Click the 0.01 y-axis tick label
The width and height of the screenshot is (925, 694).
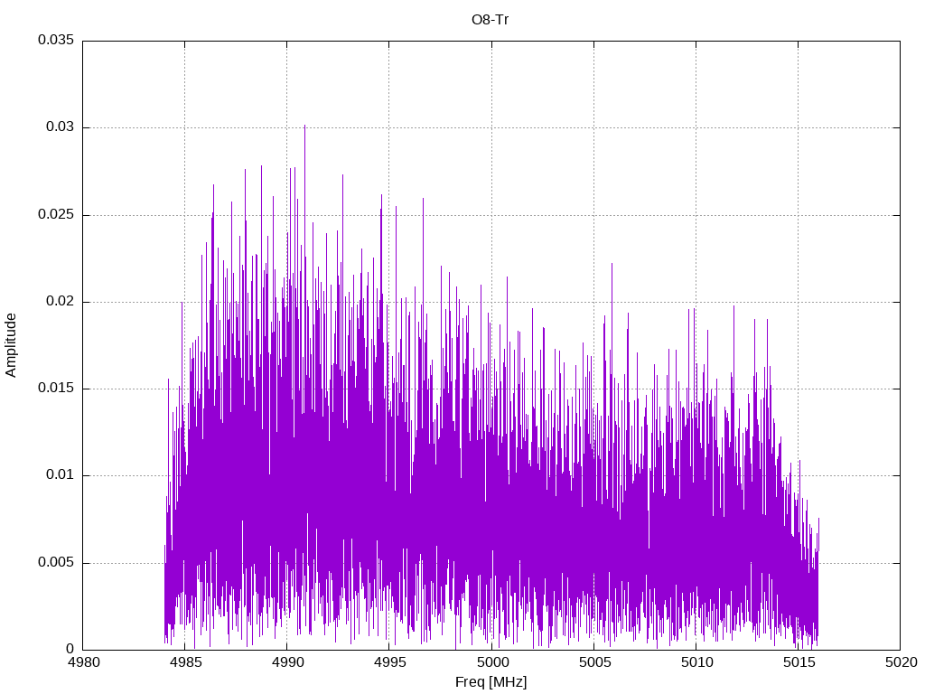(60, 474)
